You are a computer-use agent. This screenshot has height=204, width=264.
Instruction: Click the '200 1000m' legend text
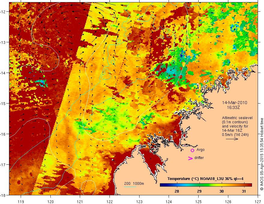[x=134, y=184]
